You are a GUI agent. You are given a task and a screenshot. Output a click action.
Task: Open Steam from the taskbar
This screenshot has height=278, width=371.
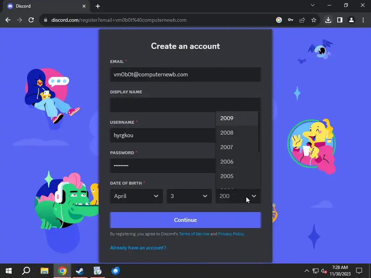point(80,271)
